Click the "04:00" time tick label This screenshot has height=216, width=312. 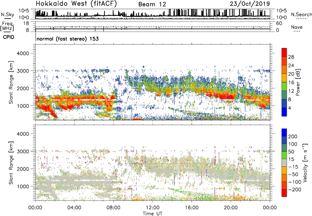(74, 208)
